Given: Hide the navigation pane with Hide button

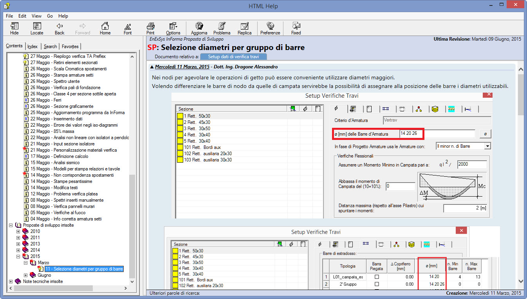Looking at the screenshot, I should (x=14, y=29).
